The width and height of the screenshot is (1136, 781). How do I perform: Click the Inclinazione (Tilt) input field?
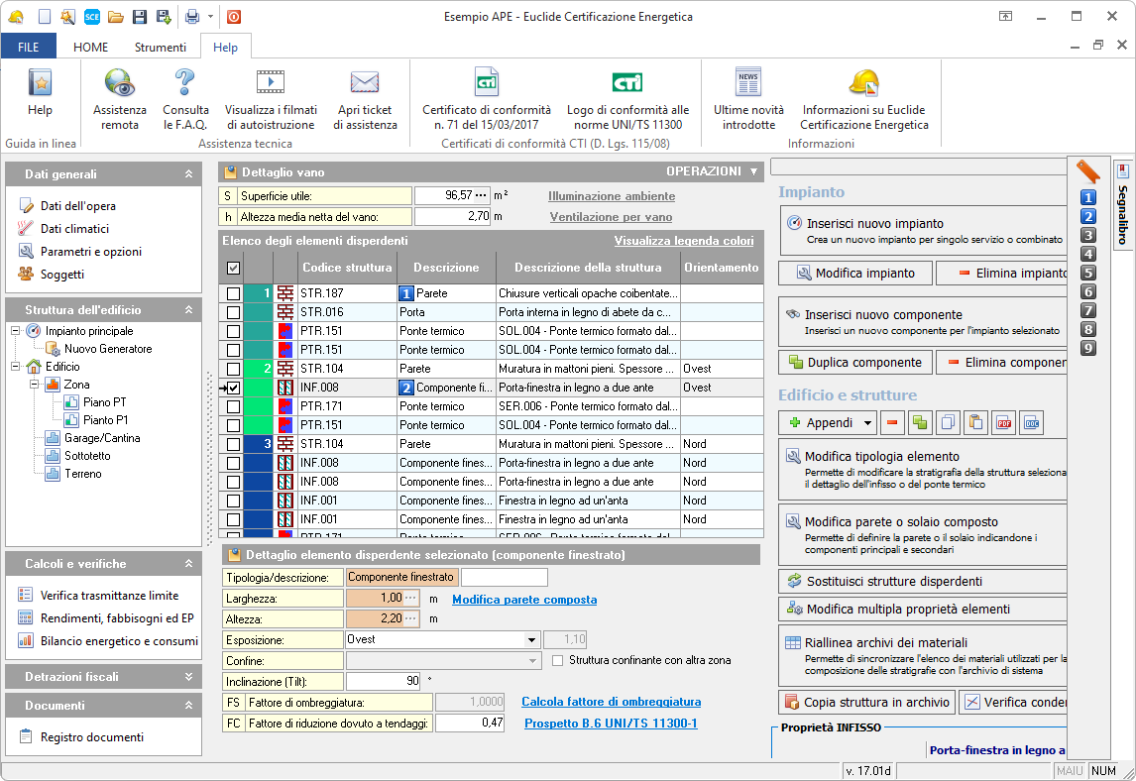pos(382,681)
